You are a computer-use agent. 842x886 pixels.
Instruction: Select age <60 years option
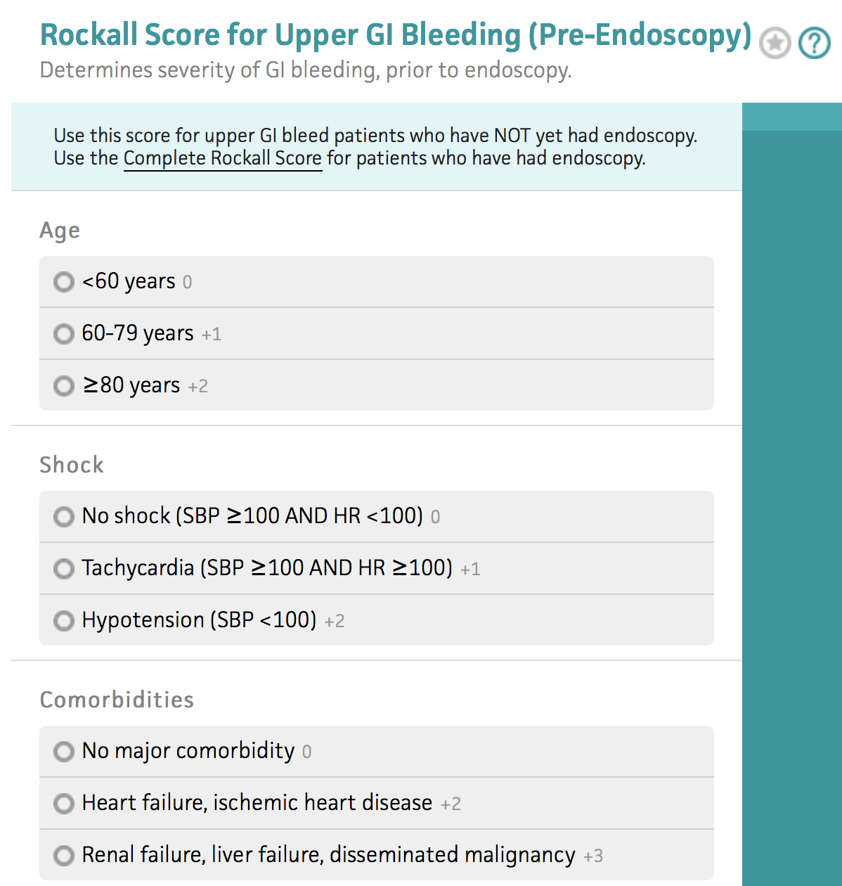click(377, 282)
